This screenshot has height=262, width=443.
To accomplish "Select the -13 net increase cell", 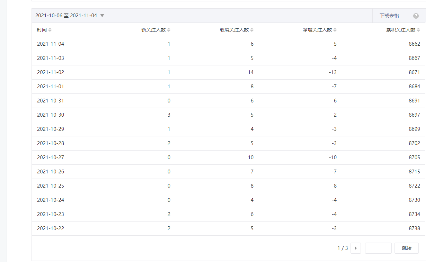I will [x=333, y=72].
